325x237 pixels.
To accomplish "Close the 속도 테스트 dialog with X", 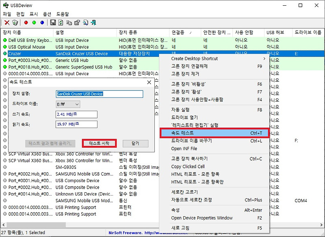I will click(x=149, y=82).
